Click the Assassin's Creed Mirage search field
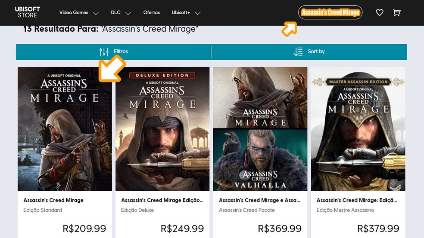This screenshot has width=424, height=238. [x=330, y=12]
